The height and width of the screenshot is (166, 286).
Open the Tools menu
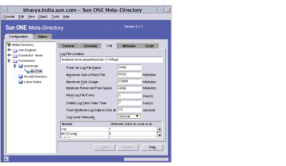coord(55,16)
